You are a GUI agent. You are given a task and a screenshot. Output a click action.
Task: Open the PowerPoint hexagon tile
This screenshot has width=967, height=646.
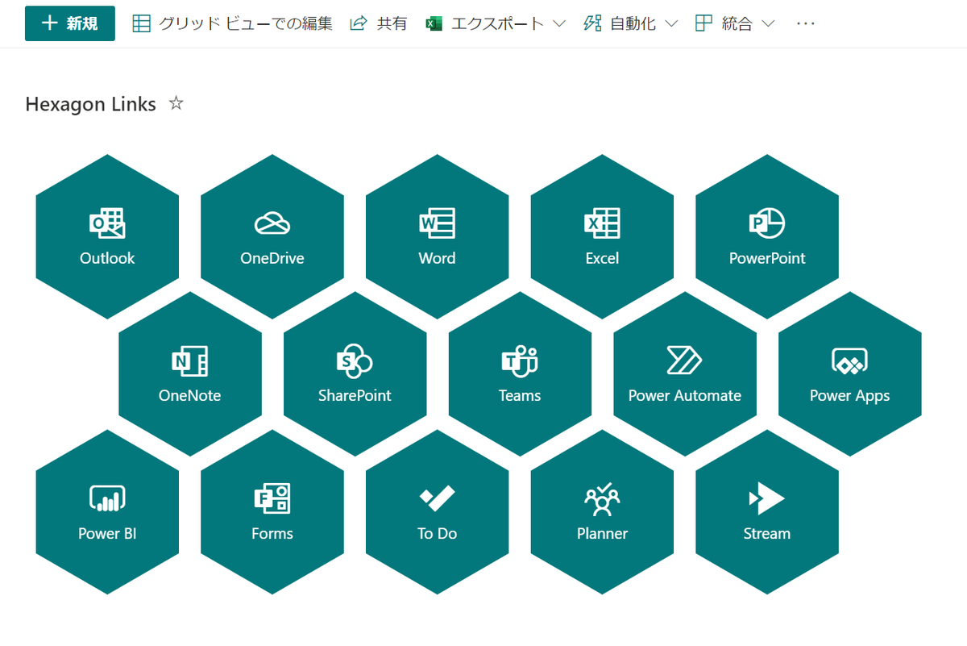pos(767,237)
